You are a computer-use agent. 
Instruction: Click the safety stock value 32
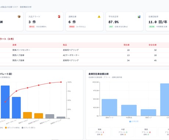[155, 50]
